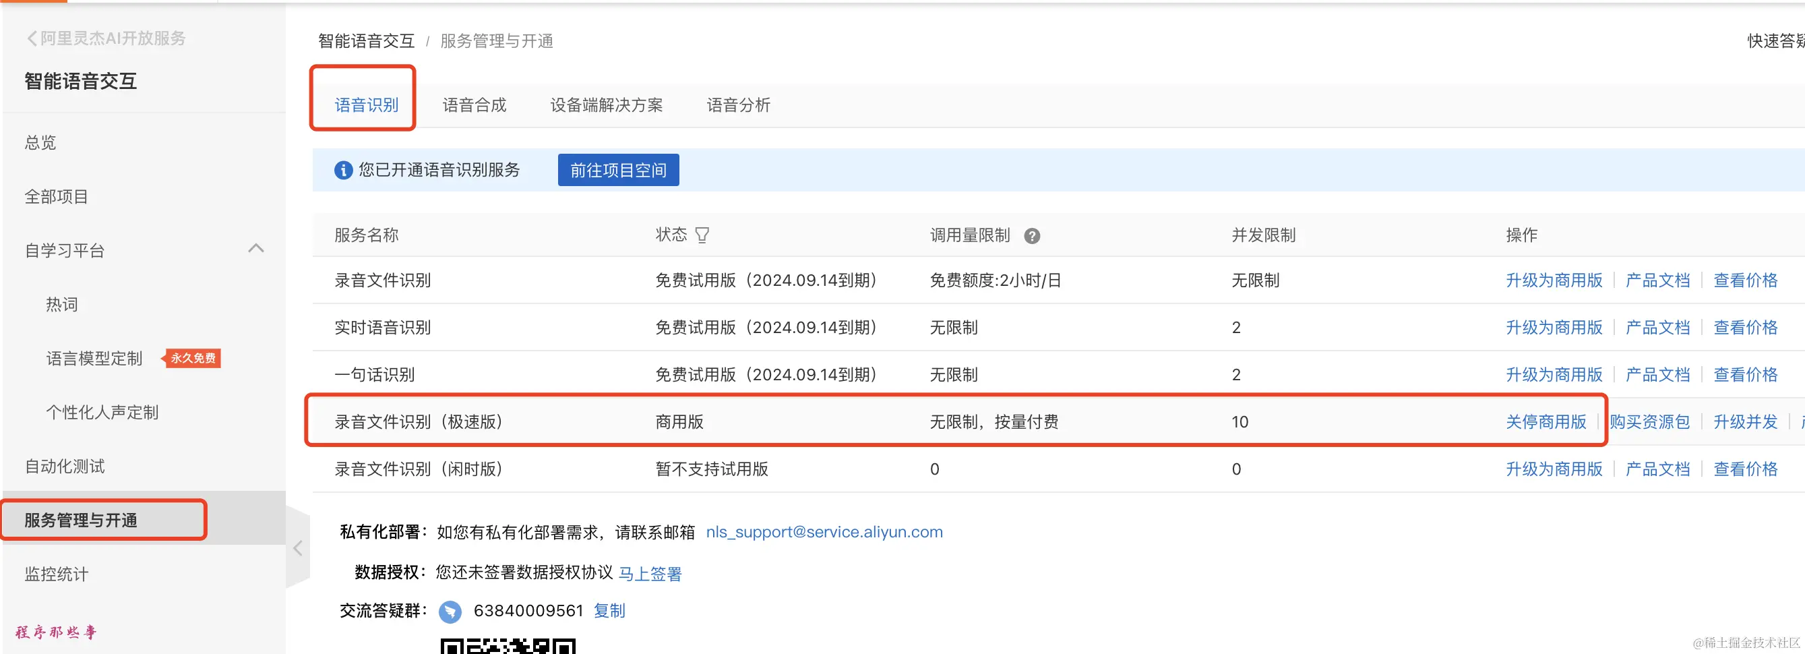
Task: Click 无限制，按量付费 cell
Action: tap(993, 422)
